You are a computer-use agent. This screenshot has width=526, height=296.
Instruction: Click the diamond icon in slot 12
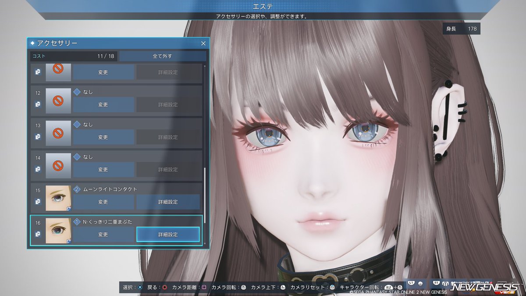[x=77, y=92]
